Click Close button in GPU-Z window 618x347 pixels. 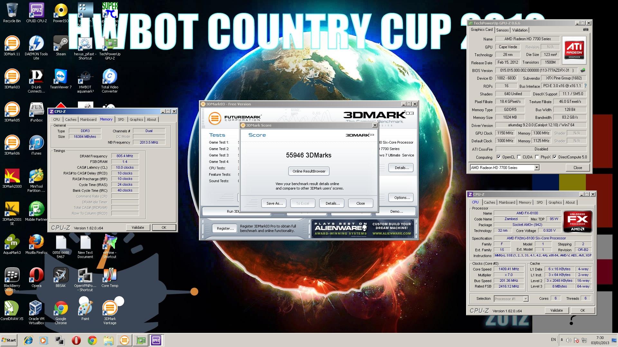tap(578, 167)
